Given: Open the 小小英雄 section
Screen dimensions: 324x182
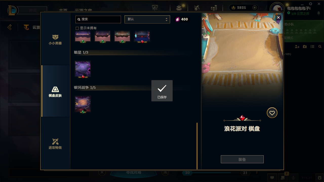Looking at the screenshot, I should pos(55,40).
